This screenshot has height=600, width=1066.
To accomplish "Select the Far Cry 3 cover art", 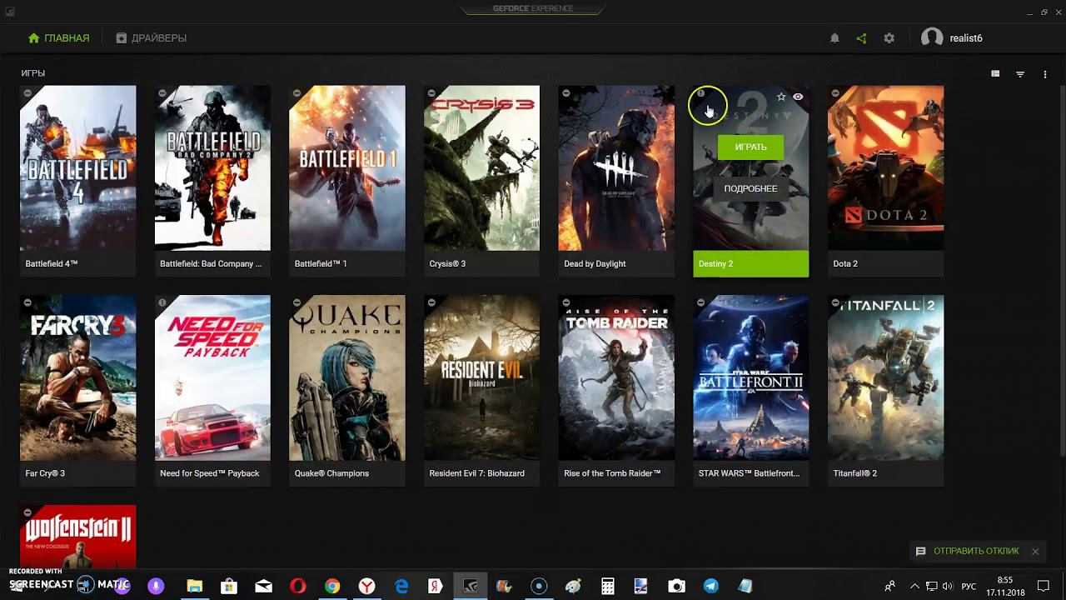I will click(x=78, y=377).
